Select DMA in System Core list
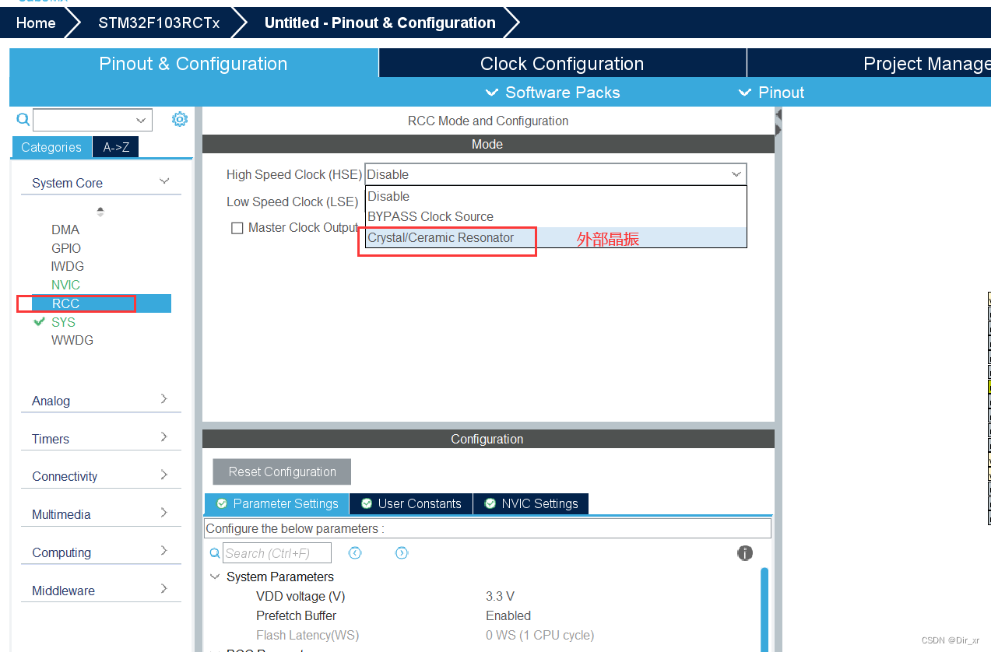 pyautogui.click(x=65, y=230)
